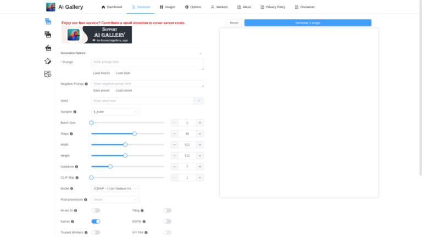
Task: Open the Workers tab
Action: click(219, 7)
